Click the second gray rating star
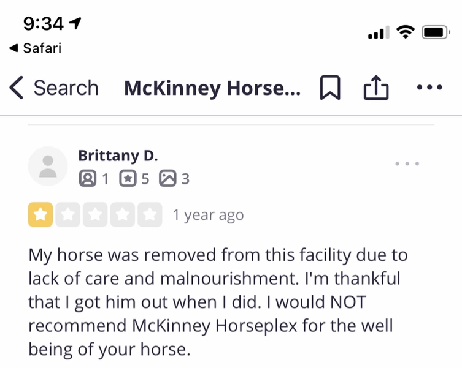Image resolution: width=462 pixels, height=368 pixels. pyautogui.click(x=67, y=215)
